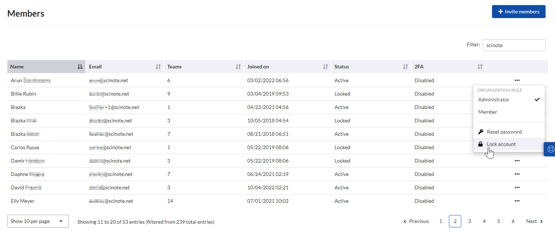Click the Invite members button
This screenshot has width=555, height=240.
[518, 12]
